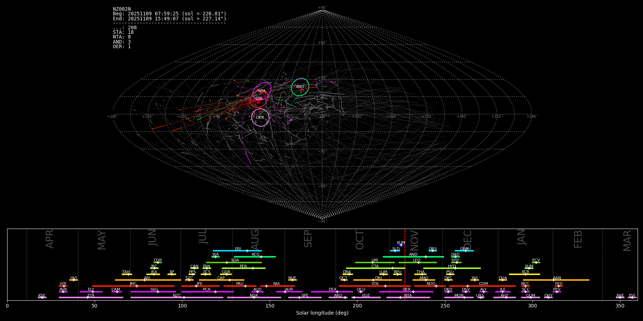The image size is (643, 321).
Task: Click the EVI label in timeline
Action: pyautogui.click(x=632, y=295)
